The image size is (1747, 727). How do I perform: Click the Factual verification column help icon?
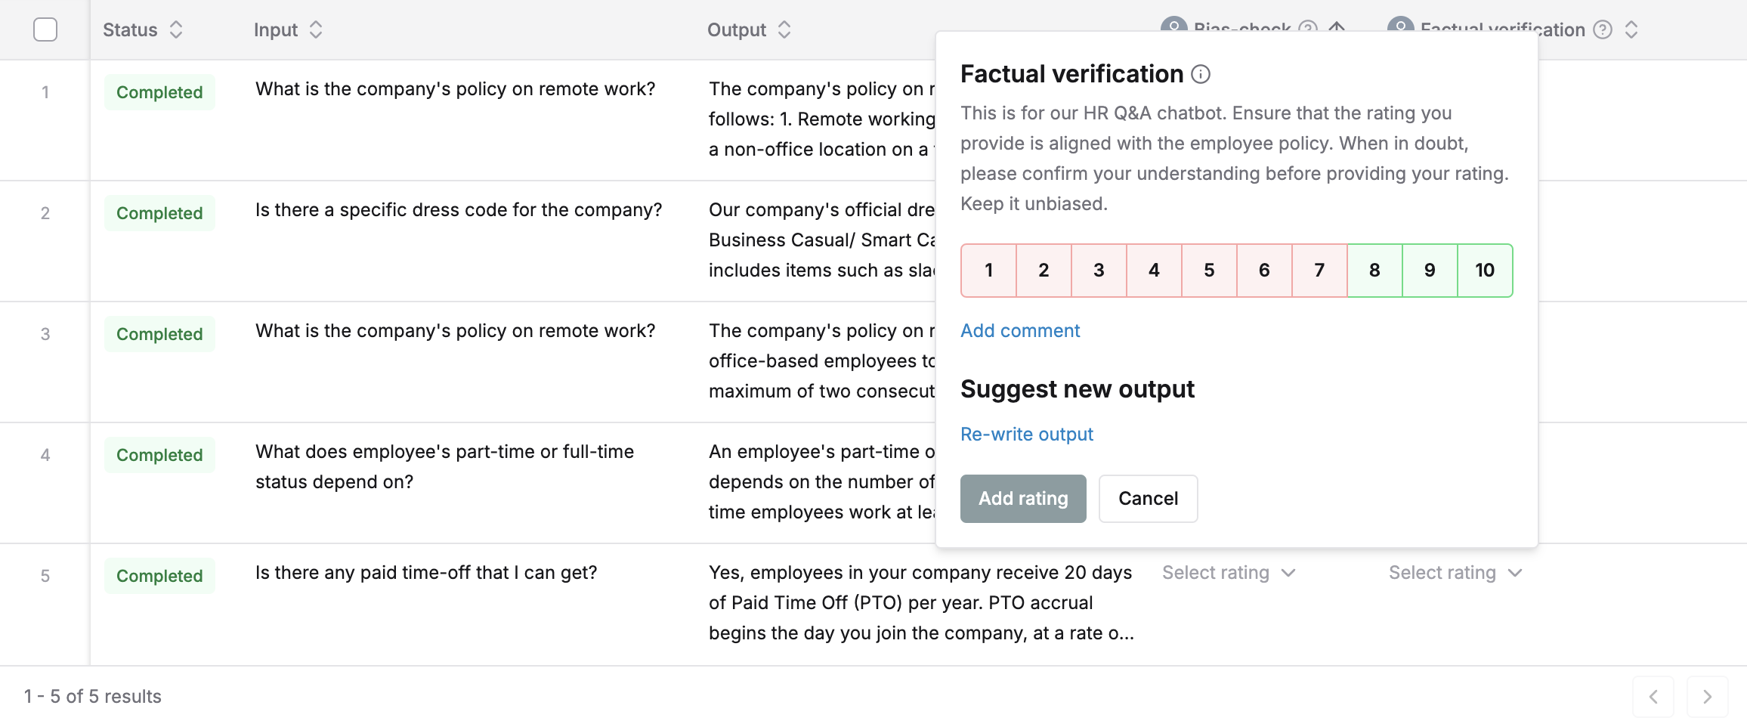pos(1603,29)
